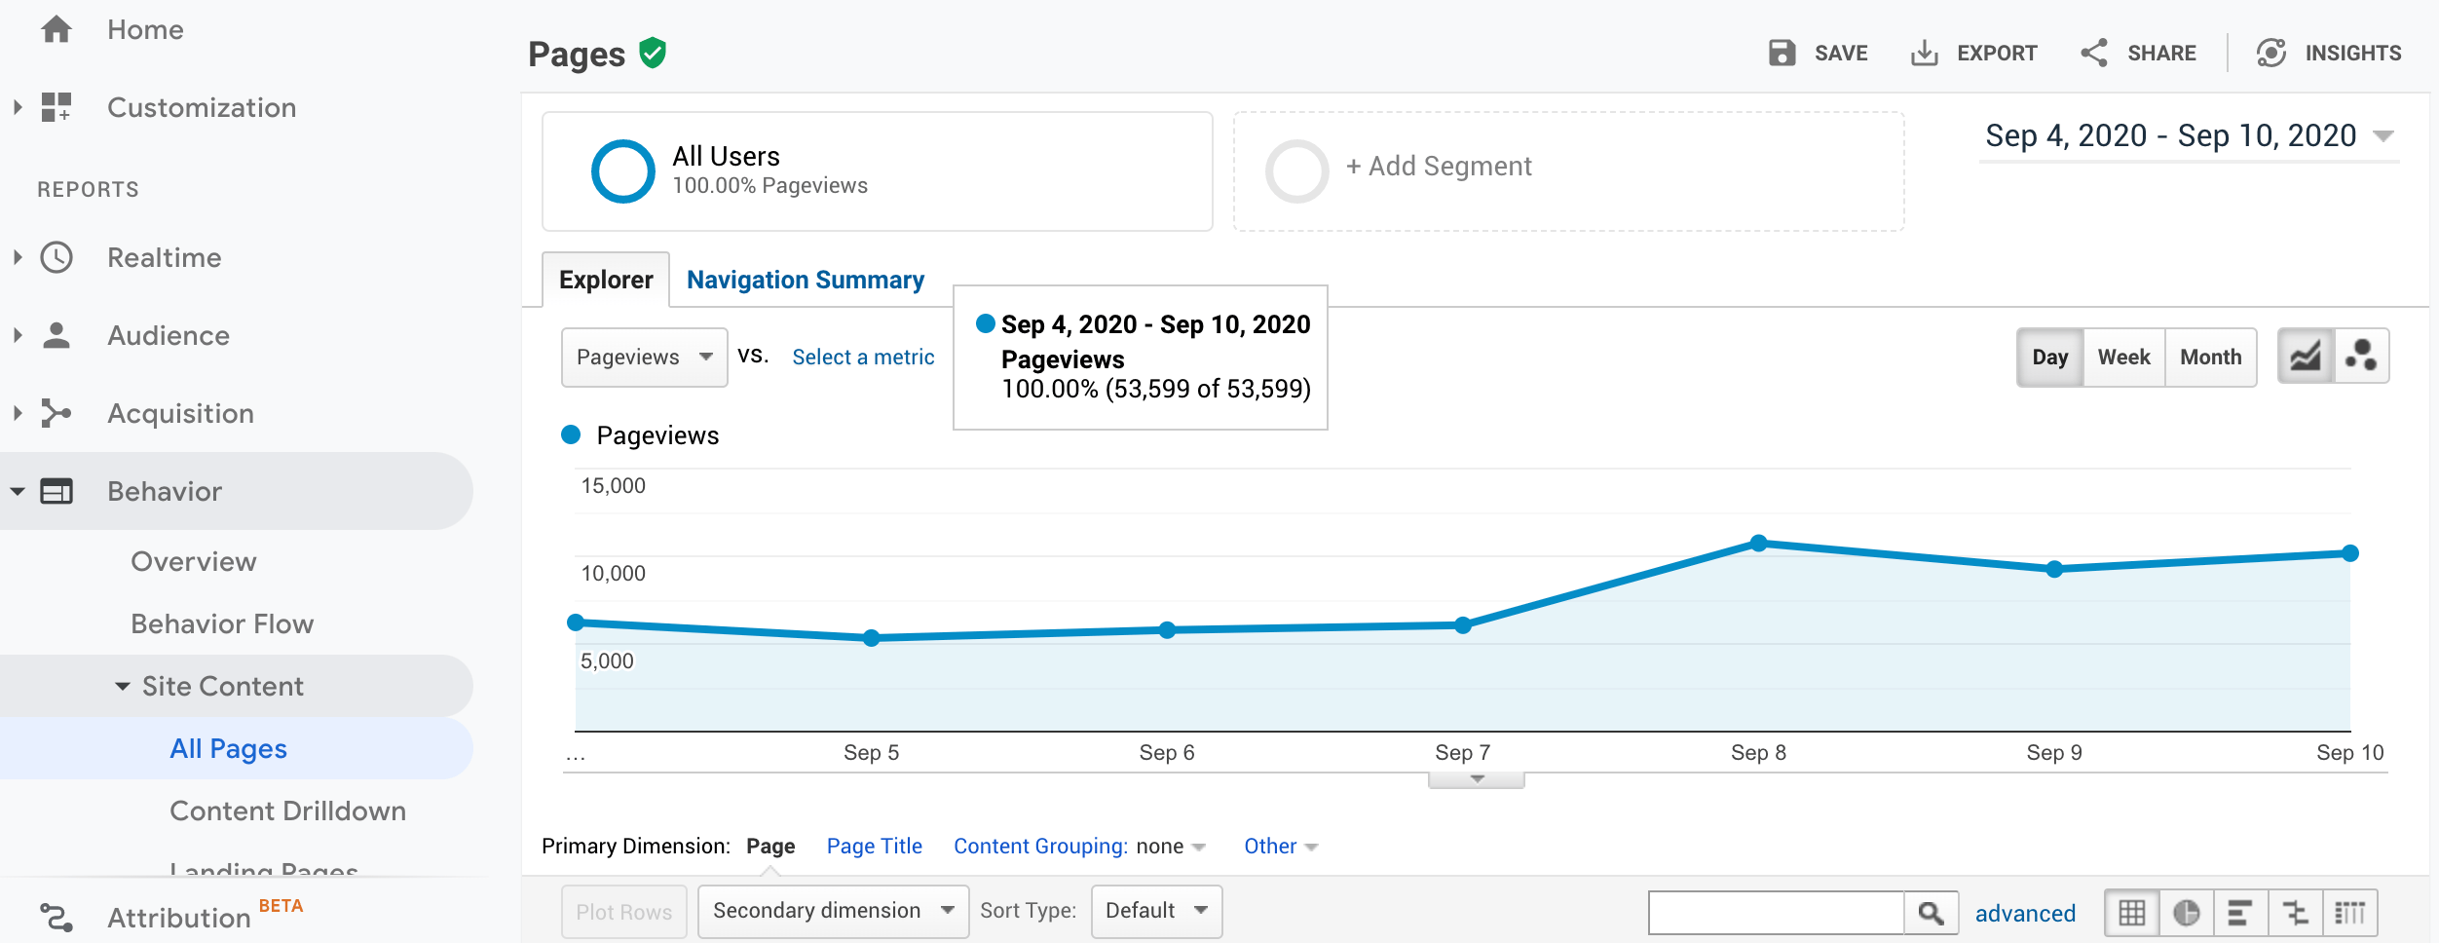The width and height of the screenshot is (2439, 943).
Task: Click the Realtime clock icon
Action: click(56, 257)
